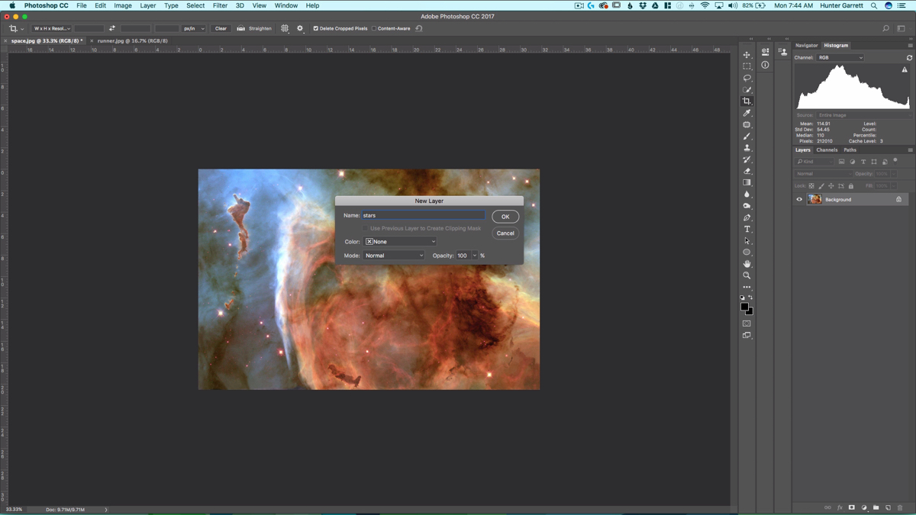Select the Rectangular Marquee tool

coord(747,66)
